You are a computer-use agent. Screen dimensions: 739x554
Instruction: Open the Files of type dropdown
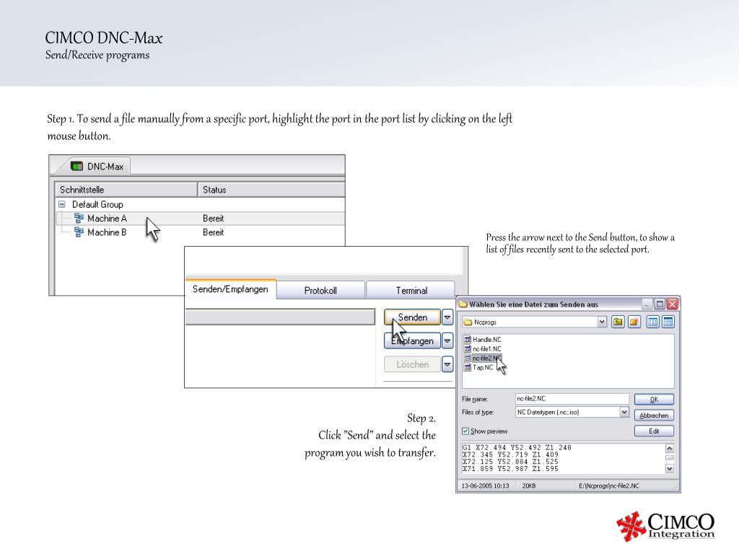(x=624, y=412)
